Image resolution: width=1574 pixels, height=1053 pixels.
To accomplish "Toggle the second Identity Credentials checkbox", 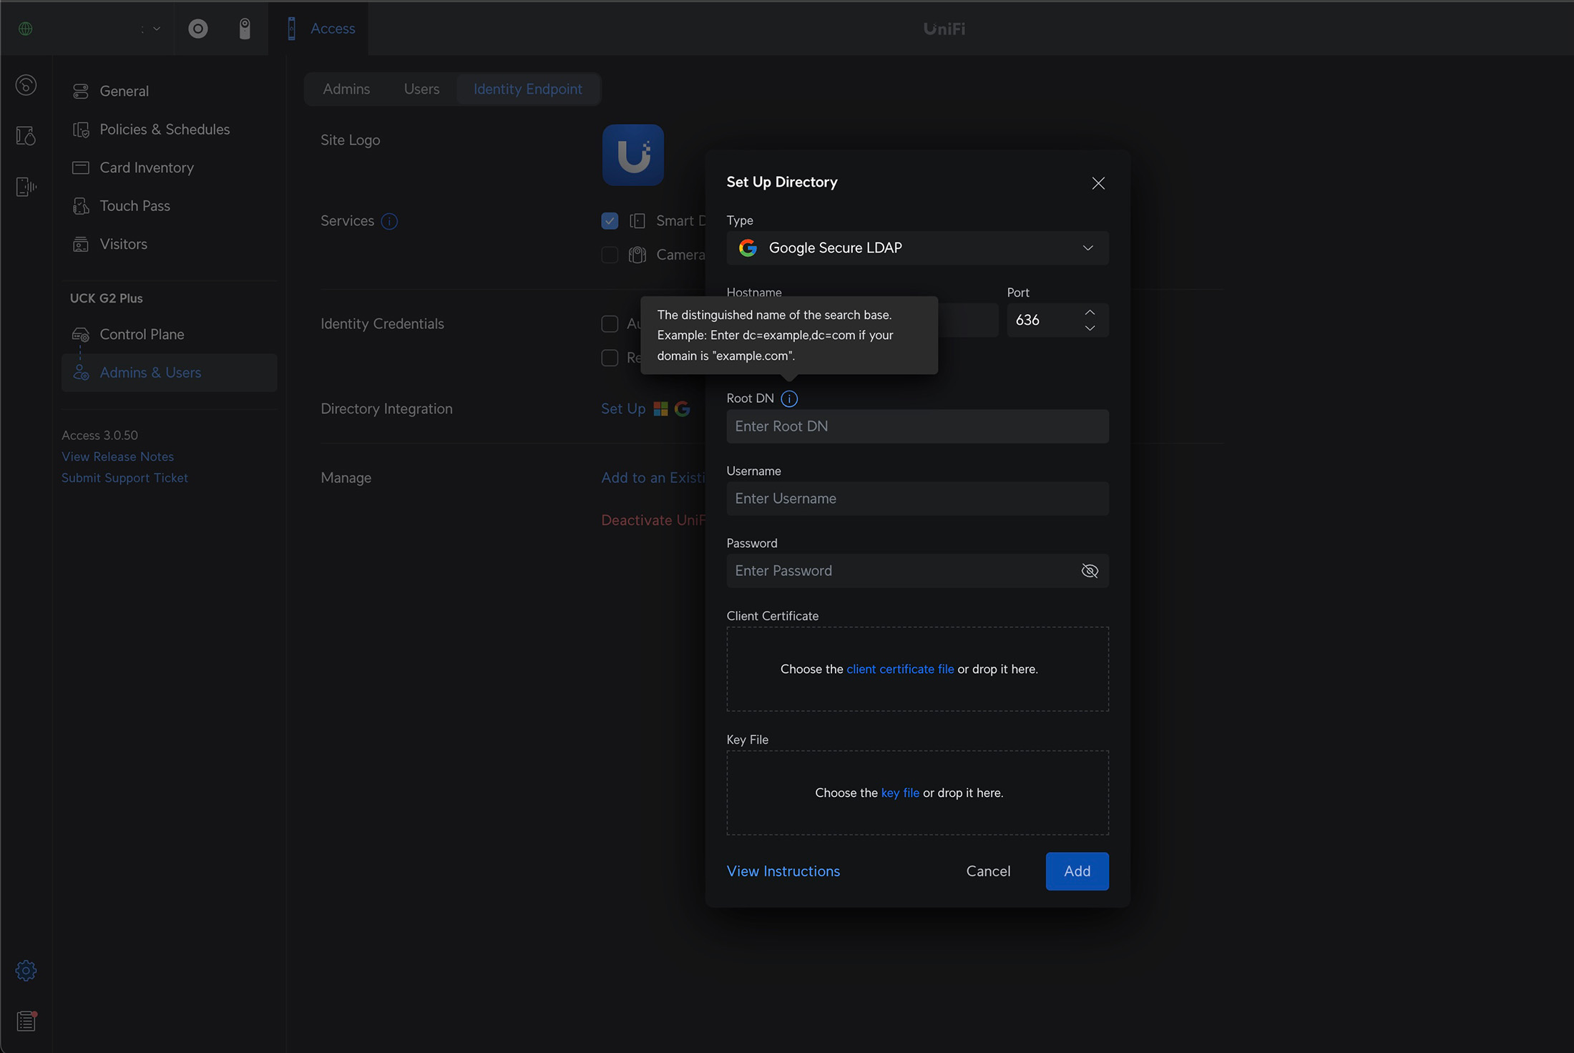I will (x=610, y=358).
